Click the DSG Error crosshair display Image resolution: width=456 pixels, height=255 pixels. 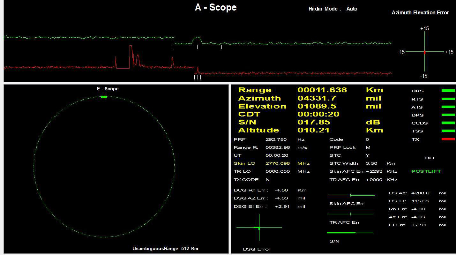259,227
